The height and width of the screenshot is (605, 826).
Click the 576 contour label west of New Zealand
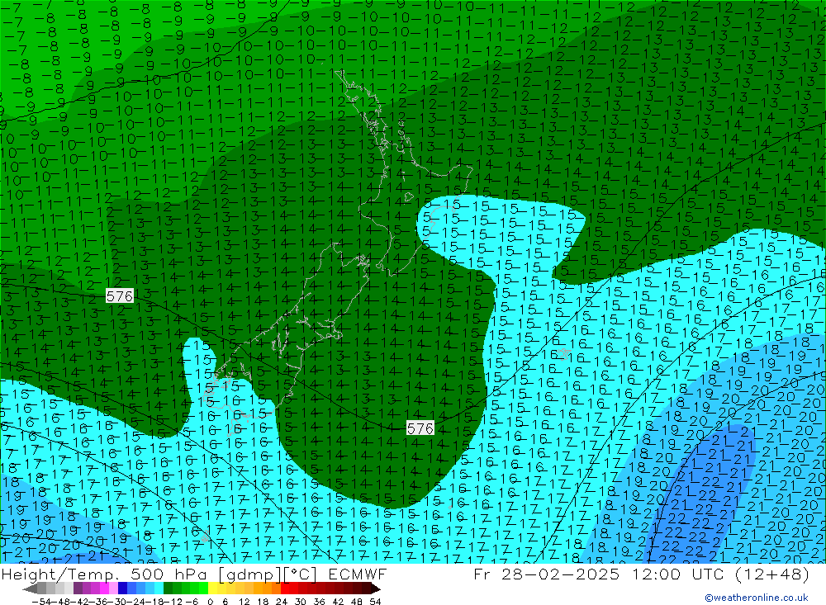click(120, 296)
